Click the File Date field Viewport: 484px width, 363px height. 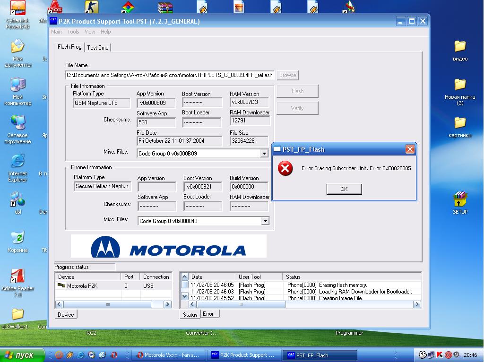[x=180, y=141]
